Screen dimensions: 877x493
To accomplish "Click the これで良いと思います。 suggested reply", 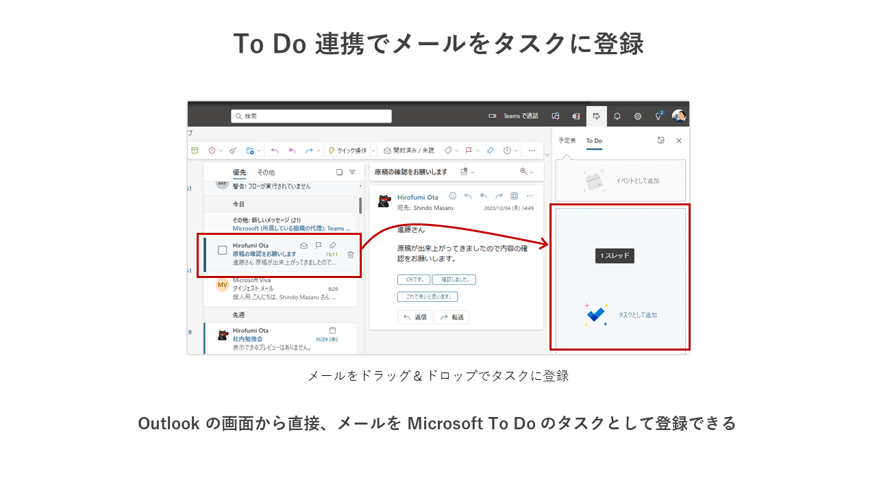I will pos(428,296).
